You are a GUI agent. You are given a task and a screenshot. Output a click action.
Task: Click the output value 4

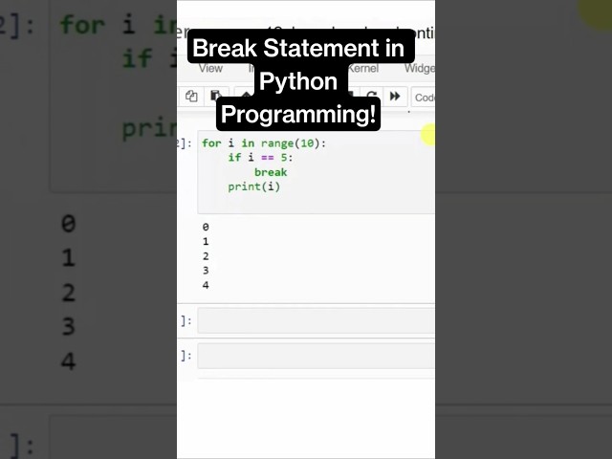[x=206, y=285]
